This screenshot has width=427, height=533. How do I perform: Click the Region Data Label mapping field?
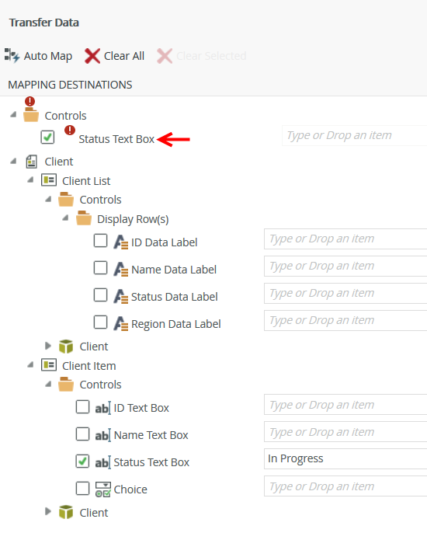(345, 320)
